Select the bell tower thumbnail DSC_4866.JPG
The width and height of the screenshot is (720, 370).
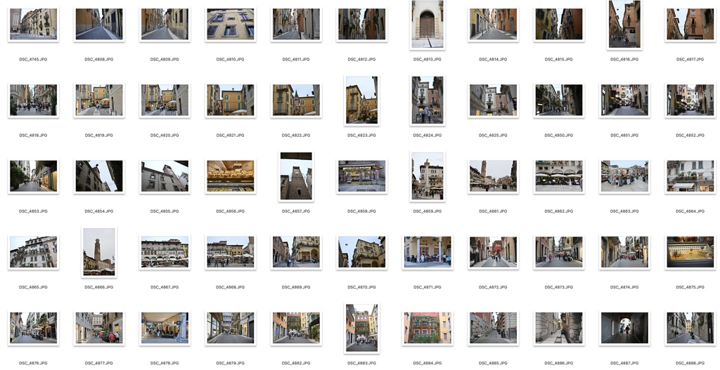coord(98,252)
